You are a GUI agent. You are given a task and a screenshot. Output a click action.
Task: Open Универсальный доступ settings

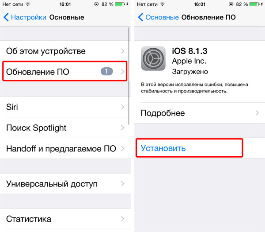tap(65, 184)
